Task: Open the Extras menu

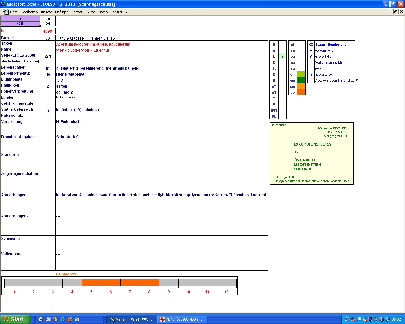Action: 90,12
